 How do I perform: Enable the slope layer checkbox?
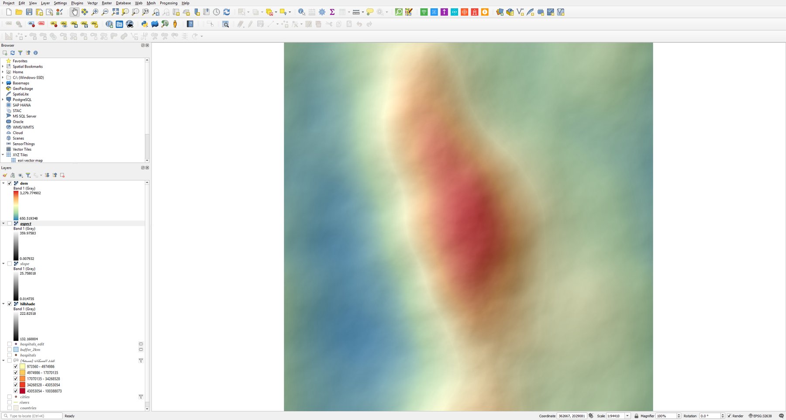(x=10, y=264)
